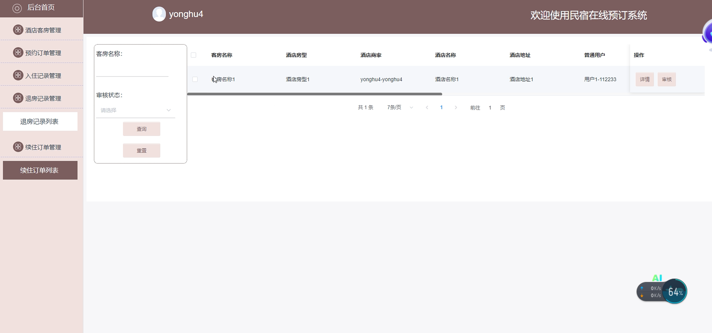Check the row checkbox for 客房名称1
The height and width of the screenshot is (333, 712).
click(x=195, y=79)
